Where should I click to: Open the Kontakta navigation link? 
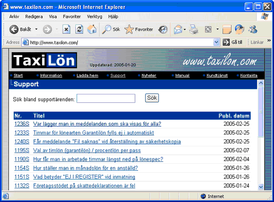[249, 76]
